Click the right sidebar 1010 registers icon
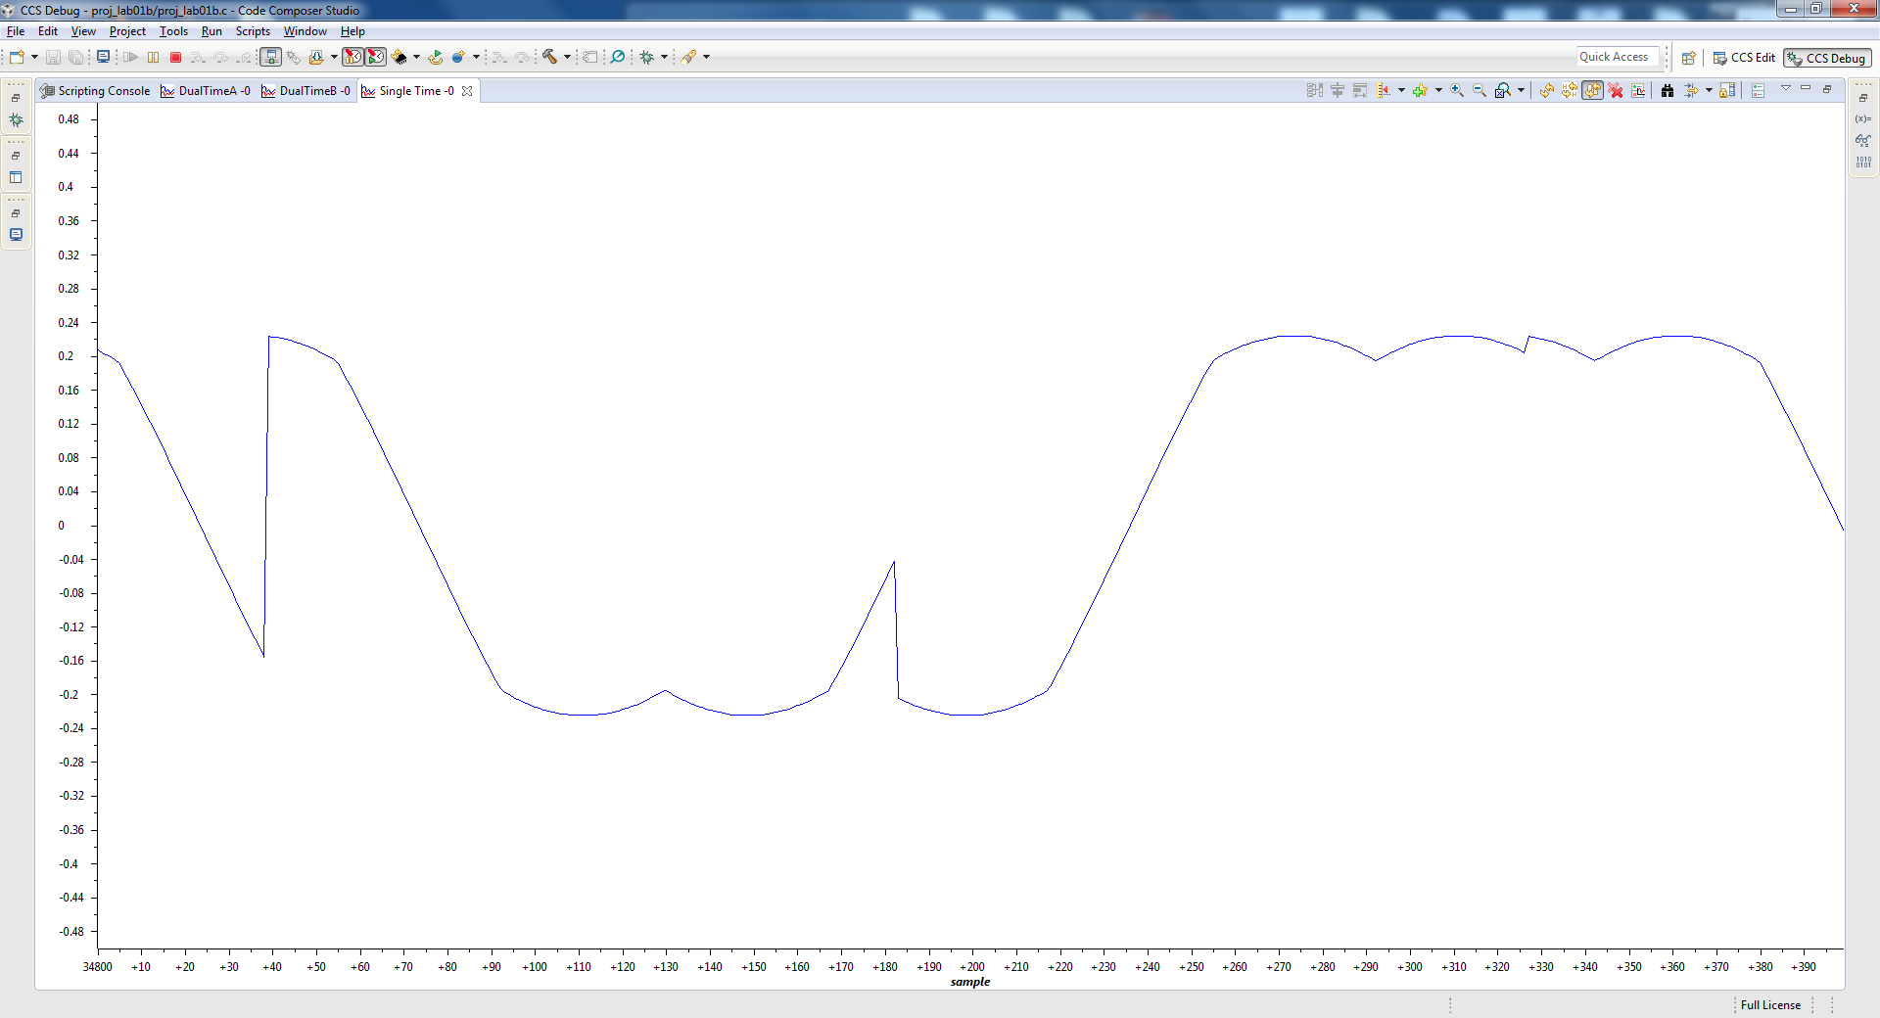 1863,162
